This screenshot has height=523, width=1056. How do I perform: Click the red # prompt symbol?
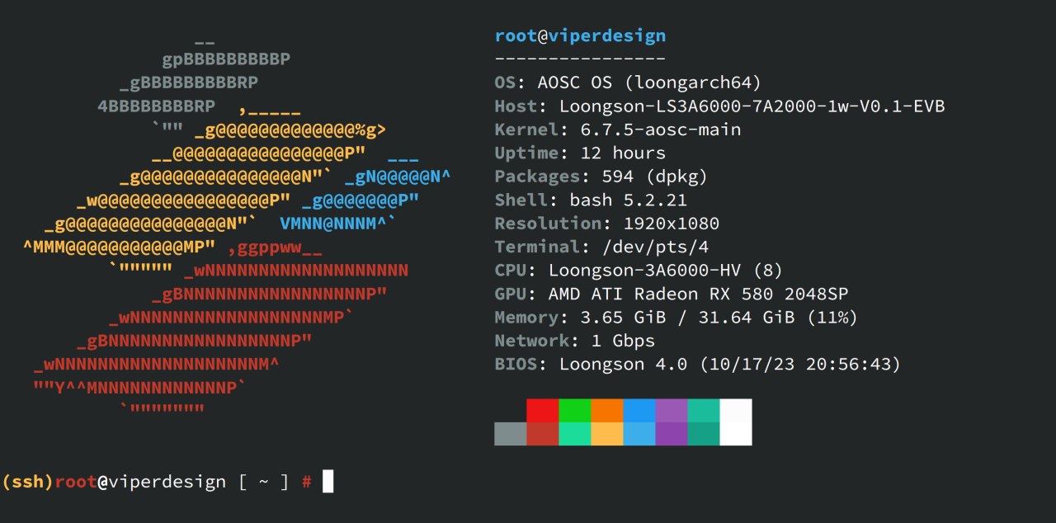coord(306,483)
